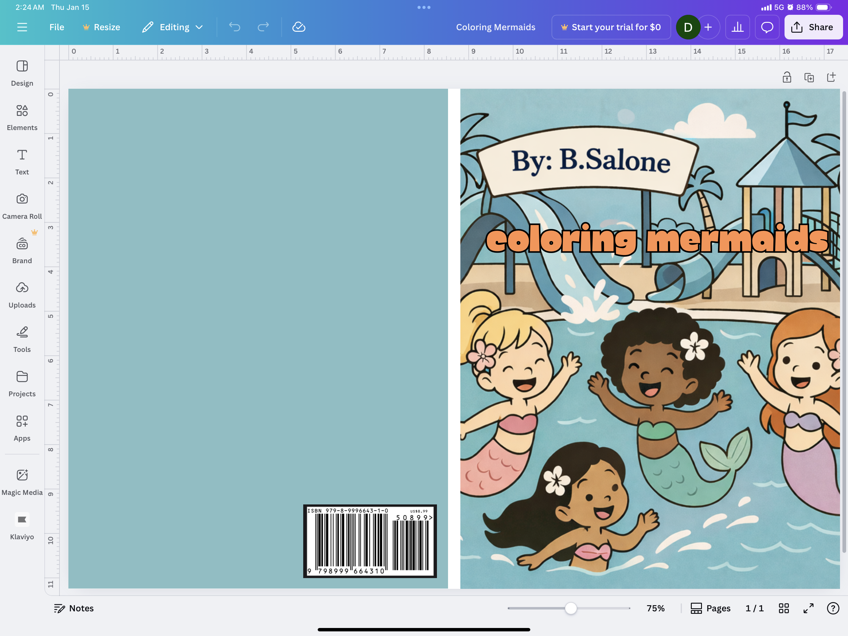Select the 'coloring mermaids' title text
This screenshot has height=636, width=848.
657,238
